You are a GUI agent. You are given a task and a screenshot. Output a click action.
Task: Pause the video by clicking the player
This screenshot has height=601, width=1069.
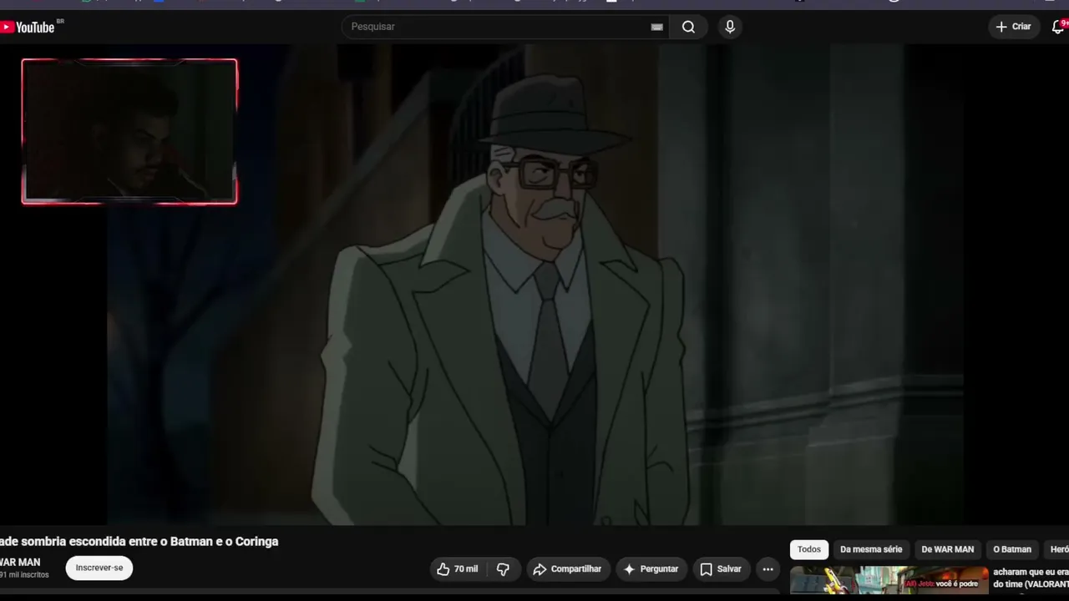[534, 284]
